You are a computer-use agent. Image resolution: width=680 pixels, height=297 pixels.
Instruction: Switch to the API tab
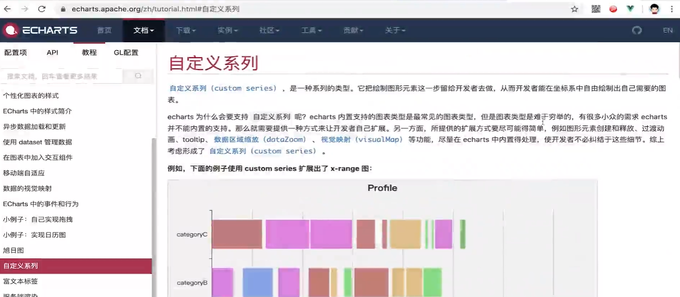click(52, 53)
